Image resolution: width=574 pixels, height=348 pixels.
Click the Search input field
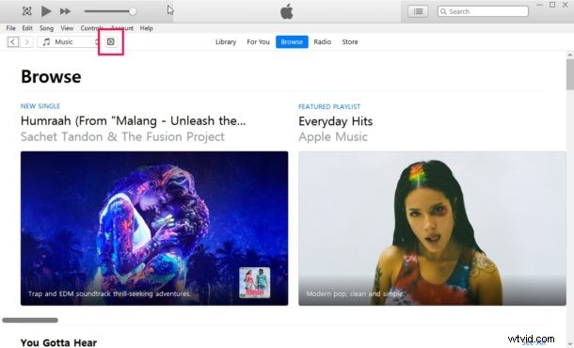click(483, 11)
